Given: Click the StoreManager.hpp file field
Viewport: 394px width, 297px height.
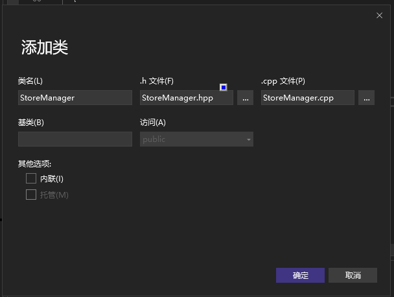Looking at the screenshot, I should pyautogui.click(x=186, y=98).
